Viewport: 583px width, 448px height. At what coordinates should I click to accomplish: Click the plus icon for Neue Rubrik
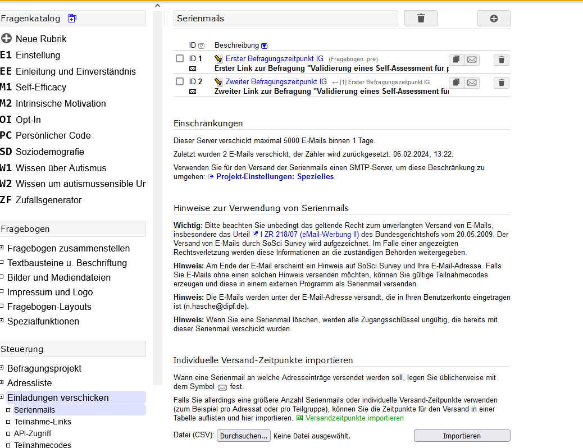(x=6, y=38)
